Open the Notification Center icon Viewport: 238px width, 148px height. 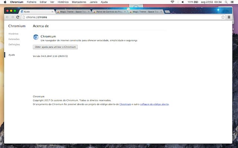pyautogui.click(x=232, y=2)
